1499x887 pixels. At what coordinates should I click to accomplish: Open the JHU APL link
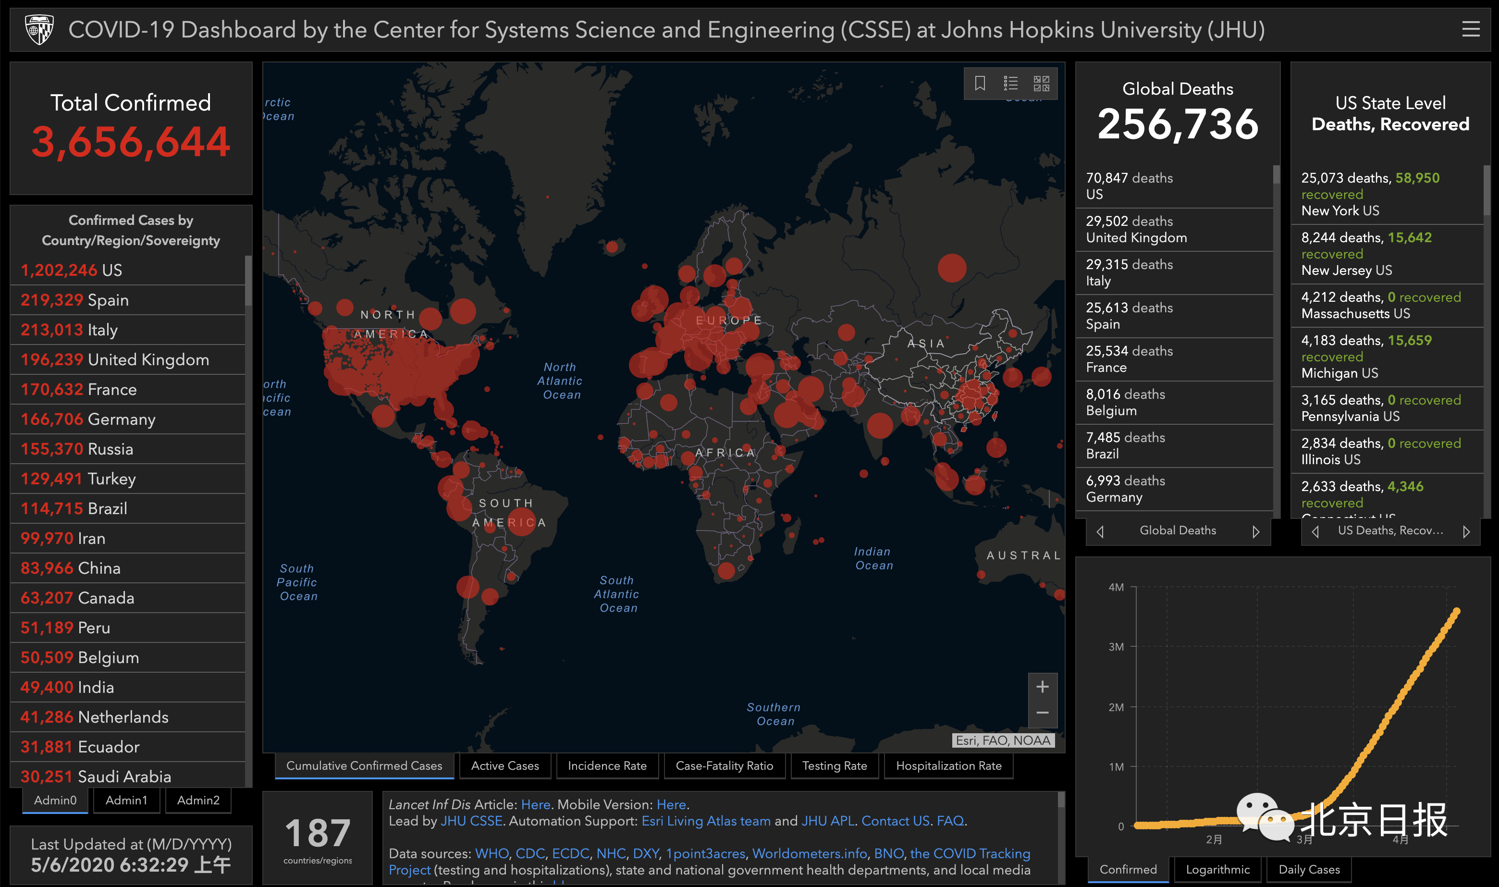pyautogui.click(x=827, y=821)
